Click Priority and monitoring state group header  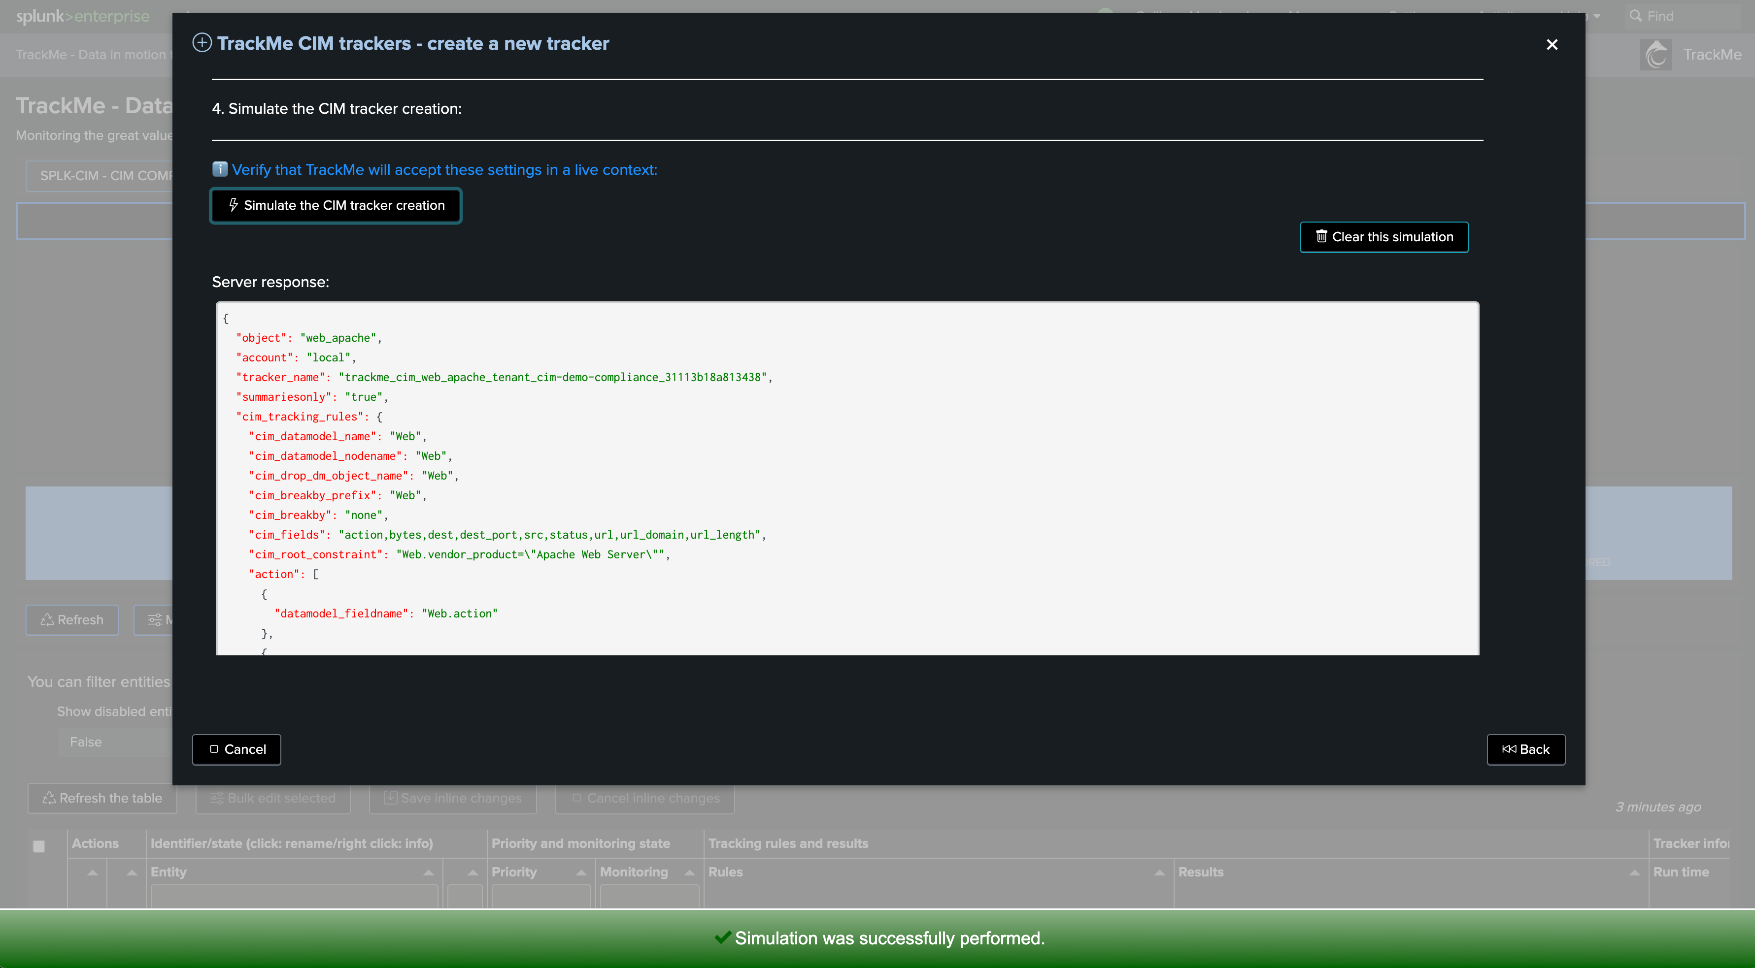(580, 843)
